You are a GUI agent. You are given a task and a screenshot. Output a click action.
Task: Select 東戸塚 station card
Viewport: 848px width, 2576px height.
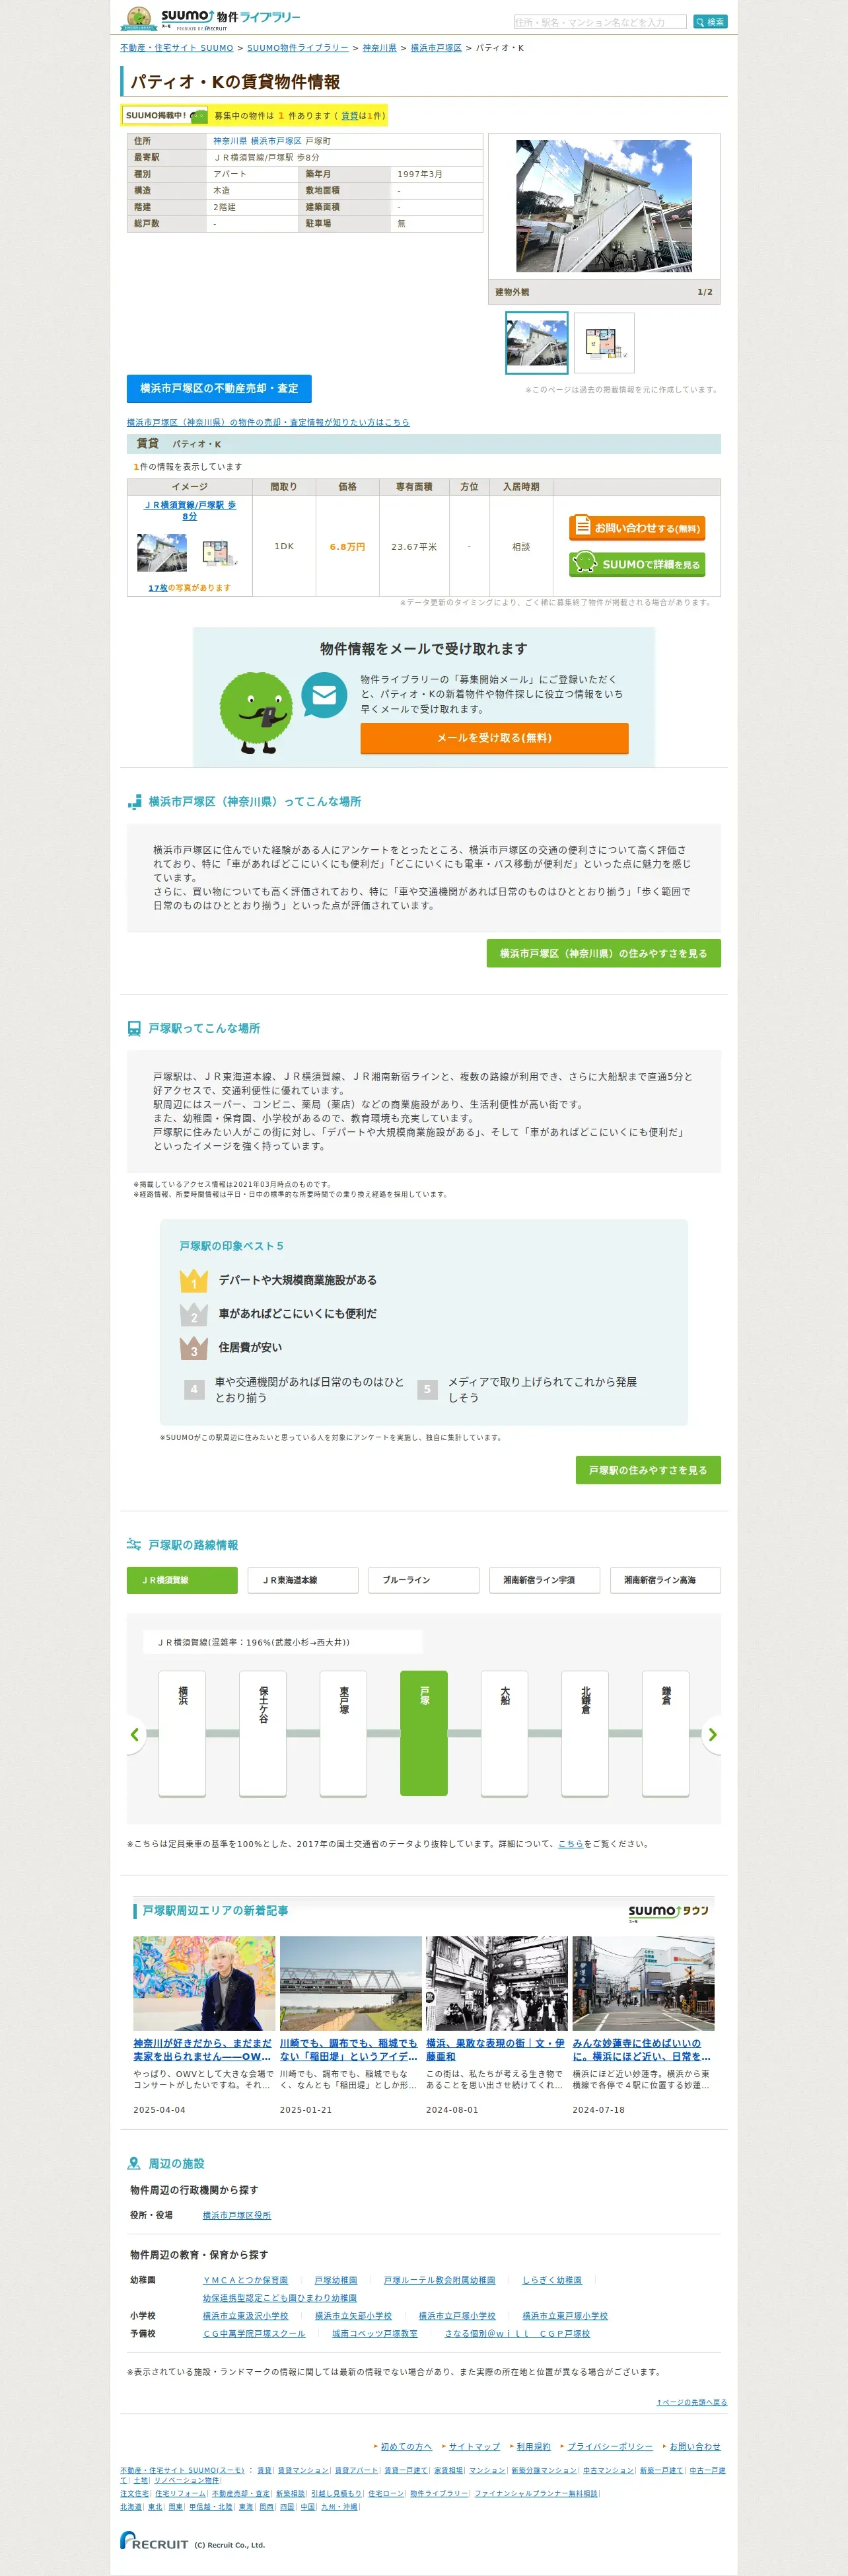click(343, 1733)
